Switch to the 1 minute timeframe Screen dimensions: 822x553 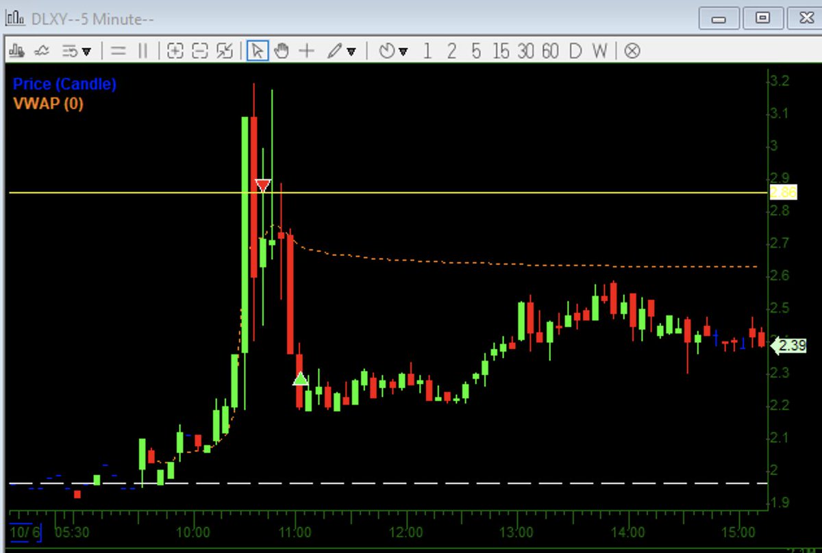tap(427, 51)
